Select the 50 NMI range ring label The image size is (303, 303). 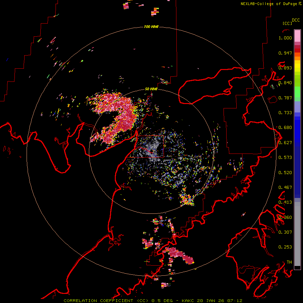(151, 89)
